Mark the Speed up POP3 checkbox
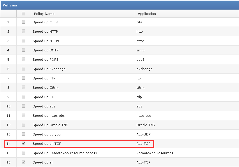239x167 pixels. [24, 59]
